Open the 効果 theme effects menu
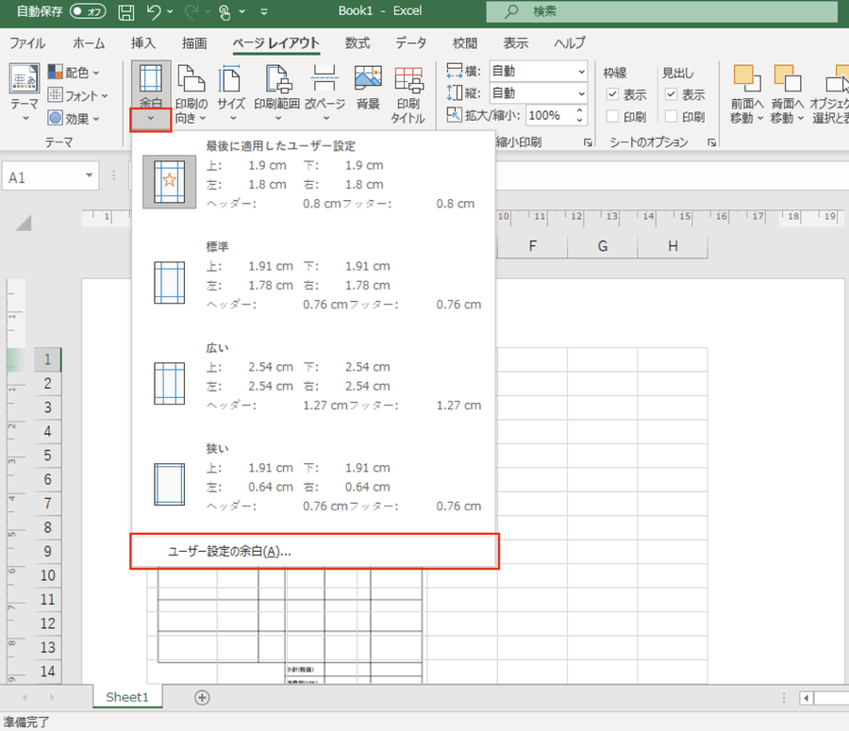 (x=74, y=118)
